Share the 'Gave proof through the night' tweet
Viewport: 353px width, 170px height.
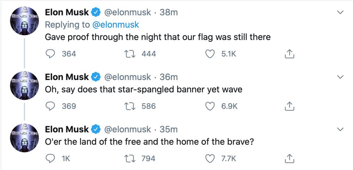(289, 54)
